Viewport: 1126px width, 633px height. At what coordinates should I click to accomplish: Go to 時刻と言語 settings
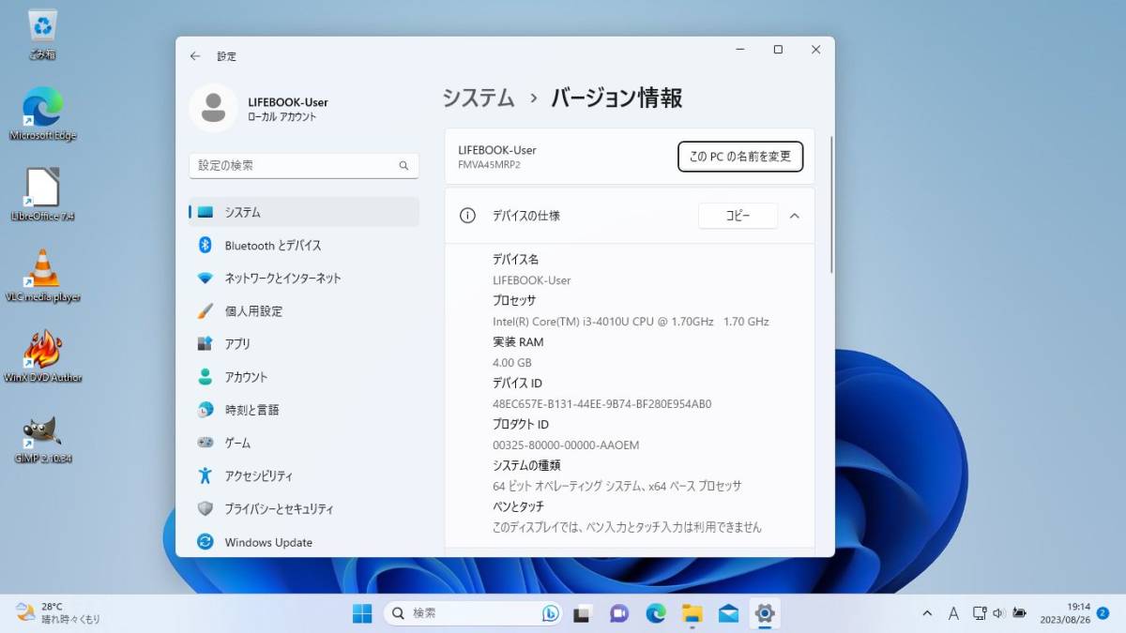pos(304,410)
